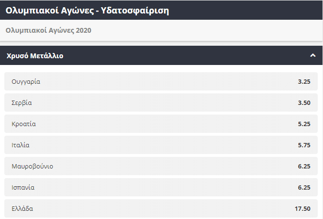Image resolution: width=323 pixels, height=219 pixels.
Task: Click the year 2020 in the subheading
Action: point(83,30)
